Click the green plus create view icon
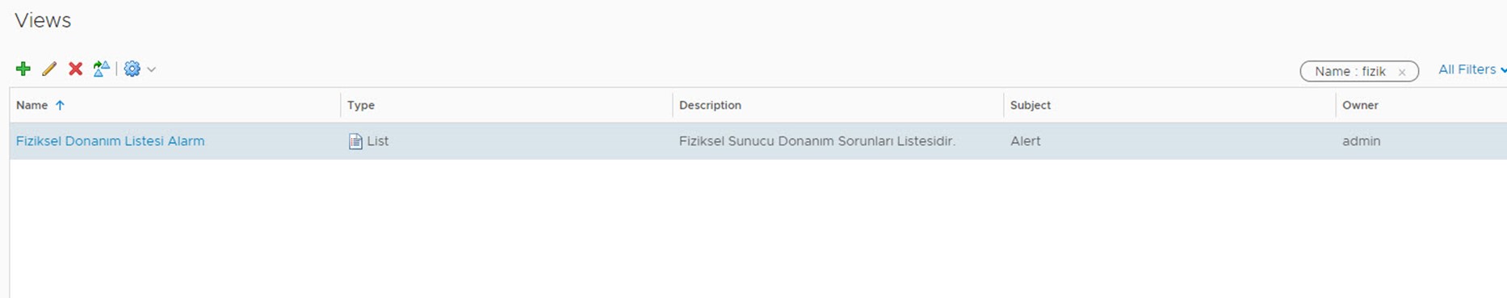Image resolution: width=1507 pixels, height=298 pixels. [x=23, y=69]
